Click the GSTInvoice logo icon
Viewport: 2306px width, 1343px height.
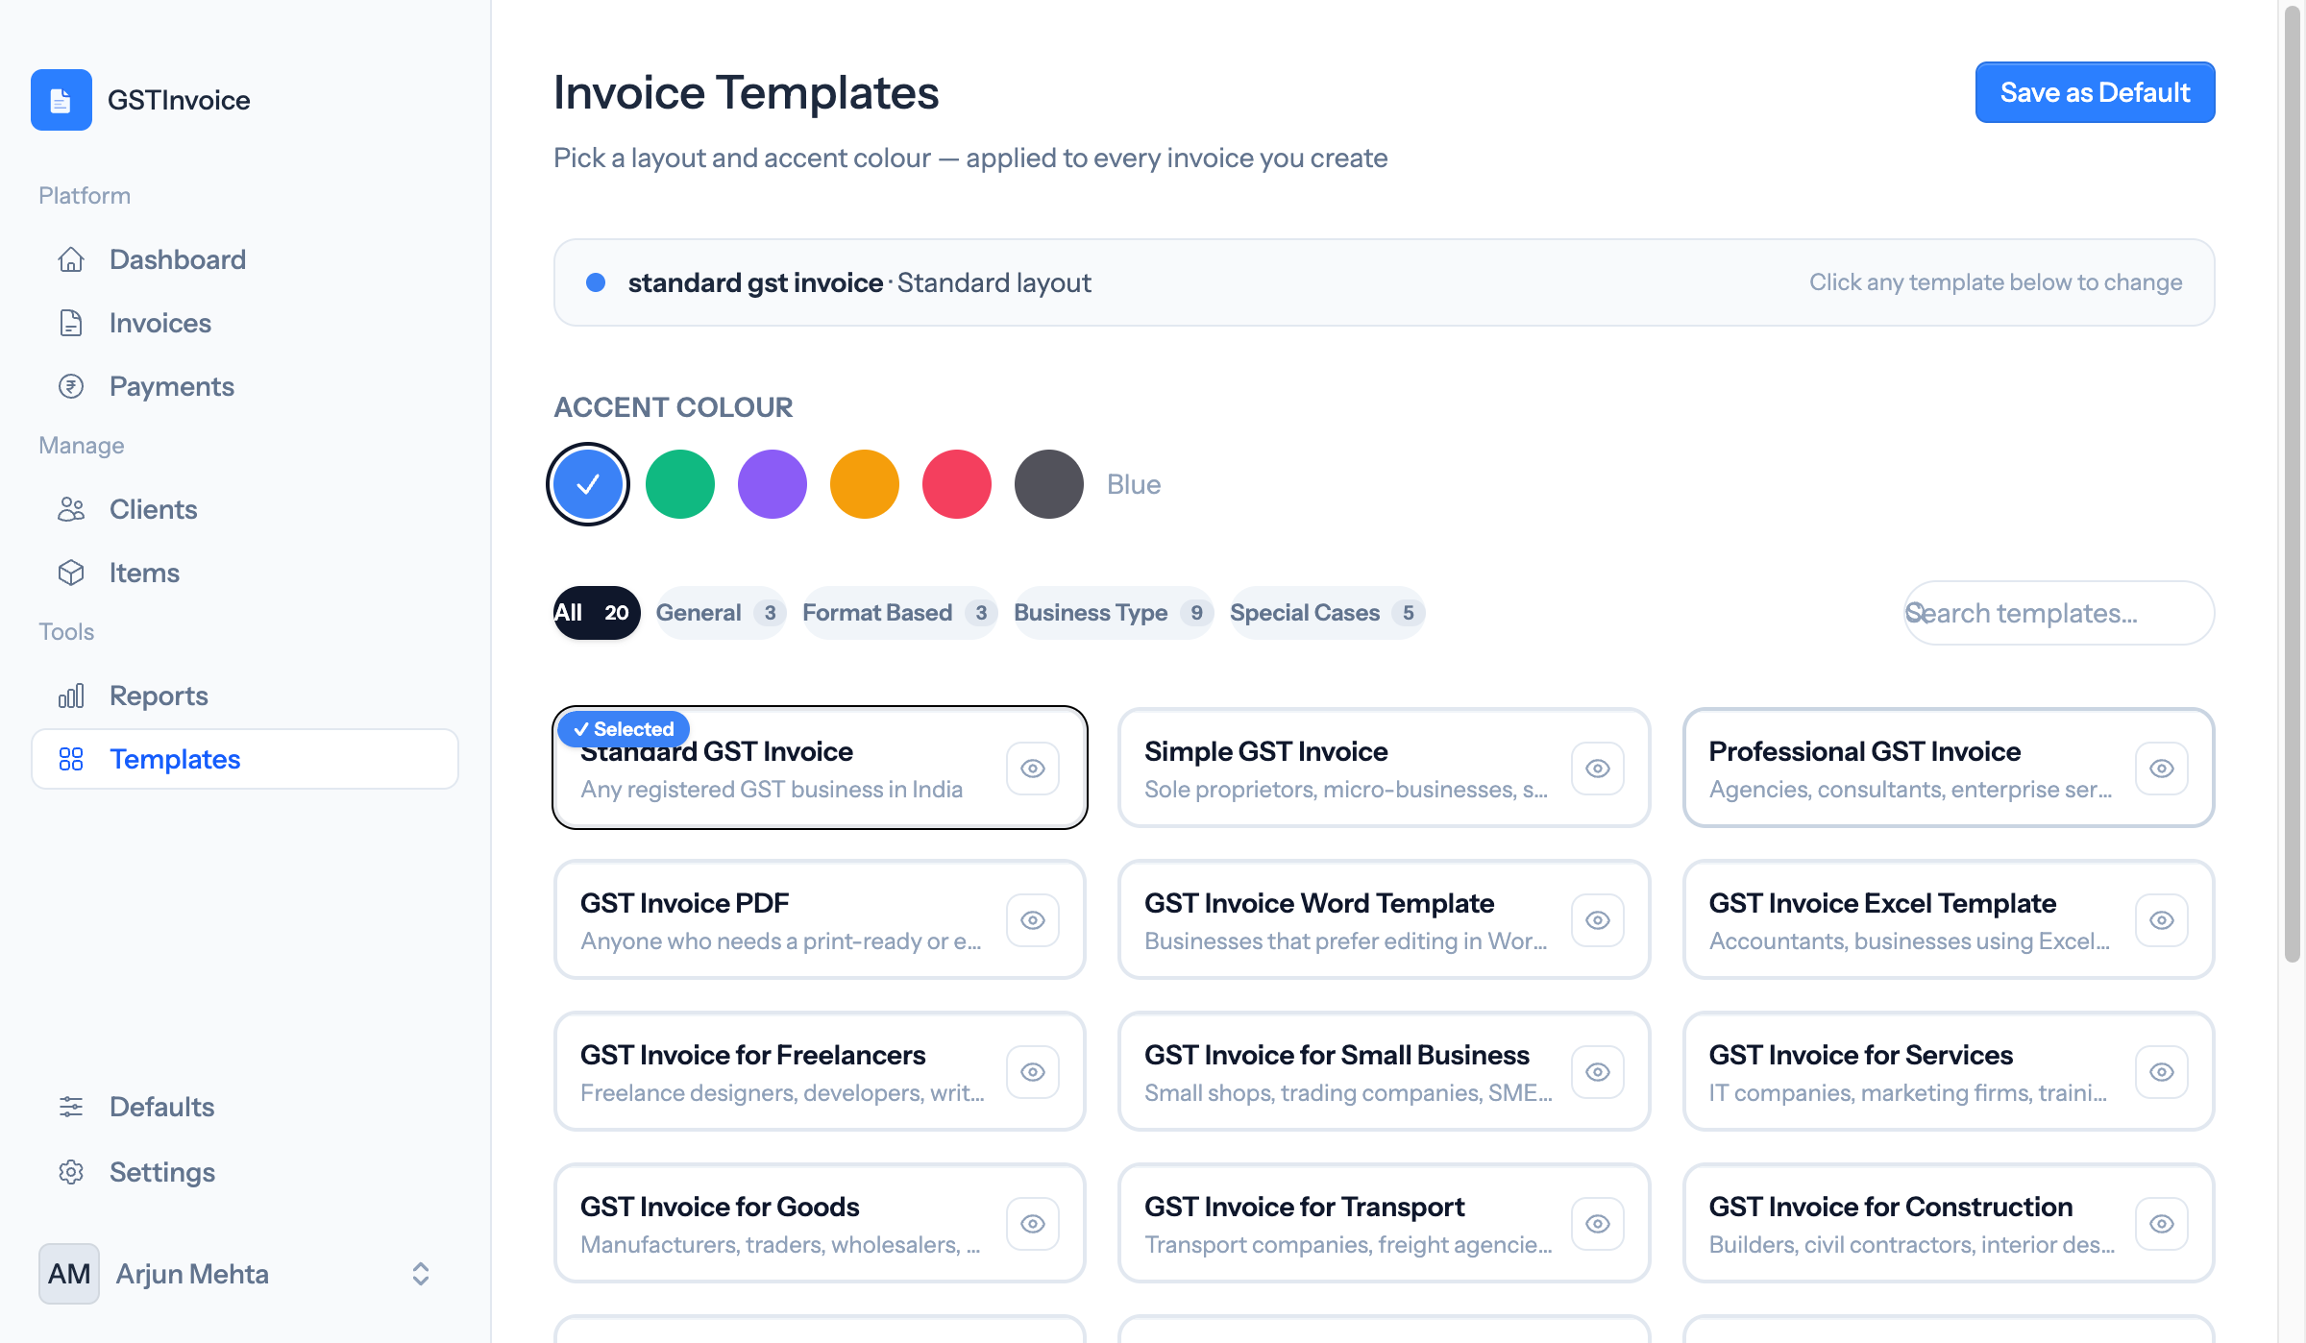(x=61, y=100)
